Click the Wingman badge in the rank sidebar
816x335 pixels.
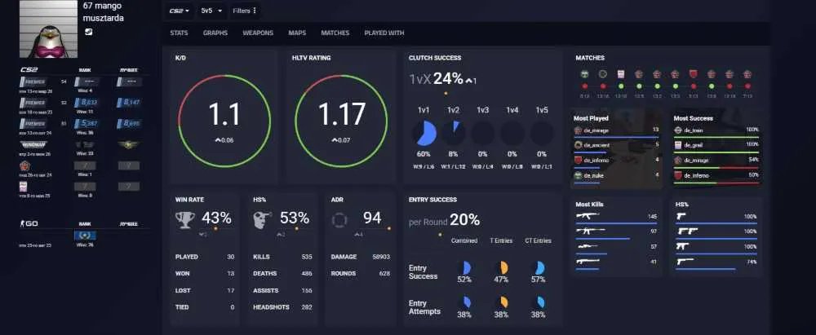coord(33,144)
